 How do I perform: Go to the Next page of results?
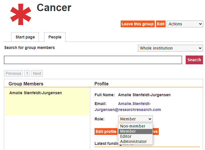click(x=37, y=74)
